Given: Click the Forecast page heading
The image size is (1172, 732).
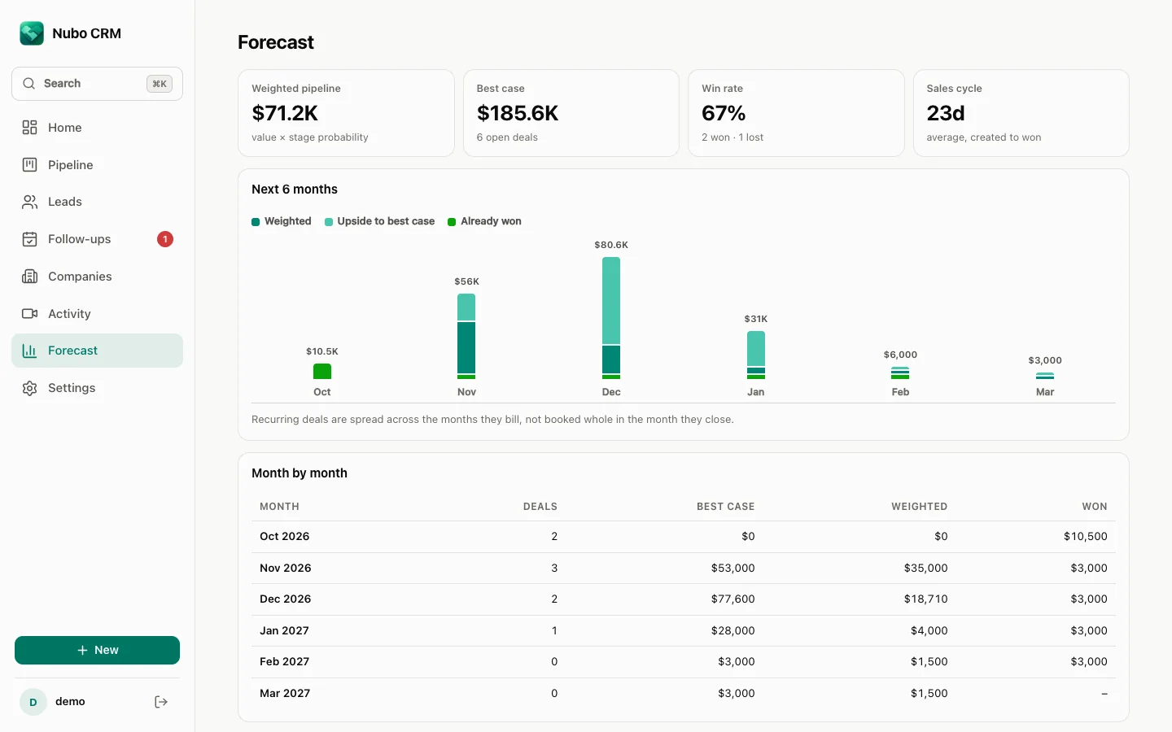Looking at the screenshot, I should click(x=276, y=42).
